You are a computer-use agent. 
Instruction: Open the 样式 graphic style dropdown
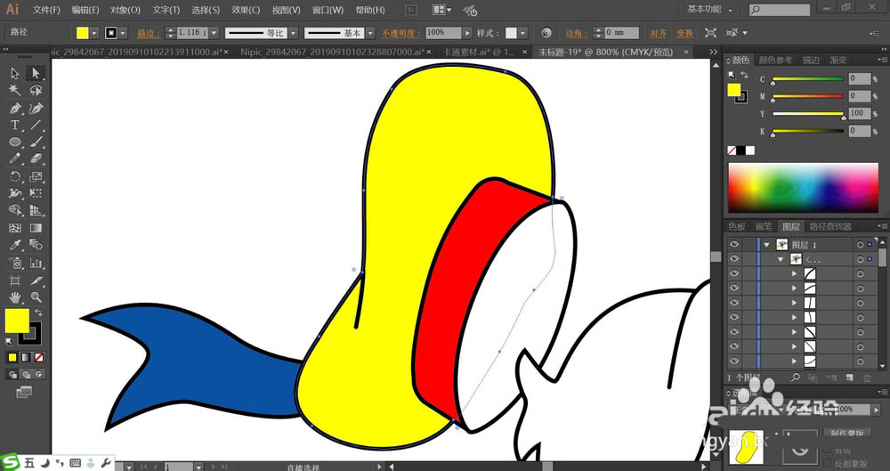[x=522, y=33]
